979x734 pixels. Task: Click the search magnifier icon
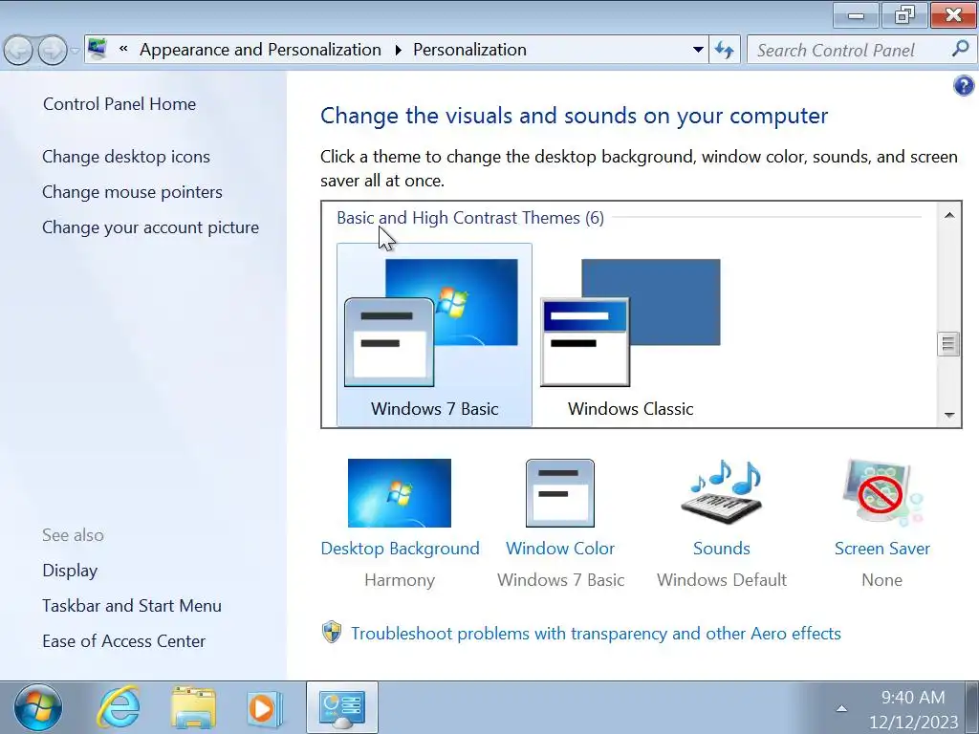960,49
